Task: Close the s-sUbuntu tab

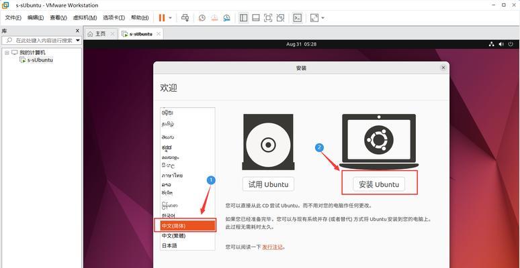Action: 158,33
